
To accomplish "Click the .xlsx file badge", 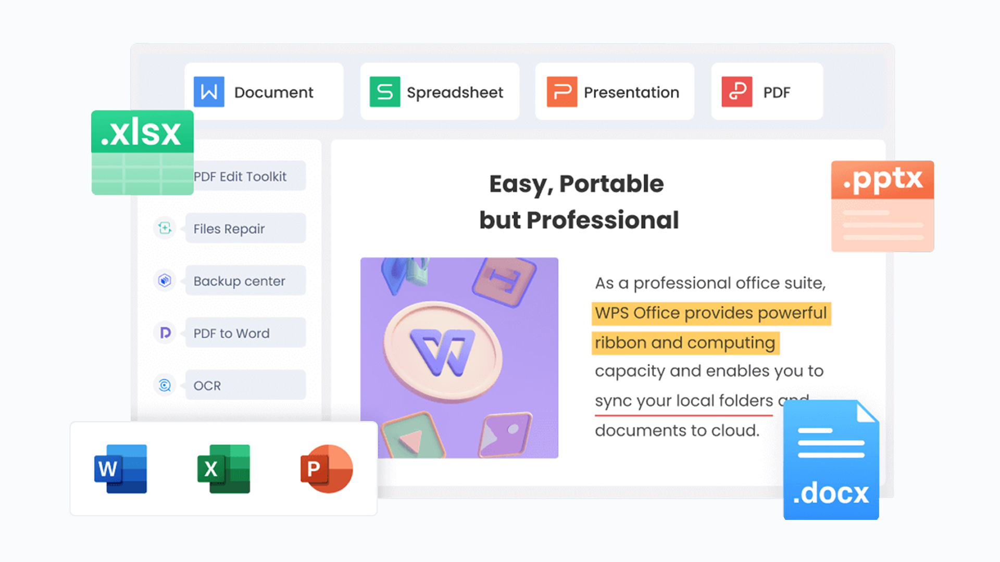I will click(x=142, y=152).
